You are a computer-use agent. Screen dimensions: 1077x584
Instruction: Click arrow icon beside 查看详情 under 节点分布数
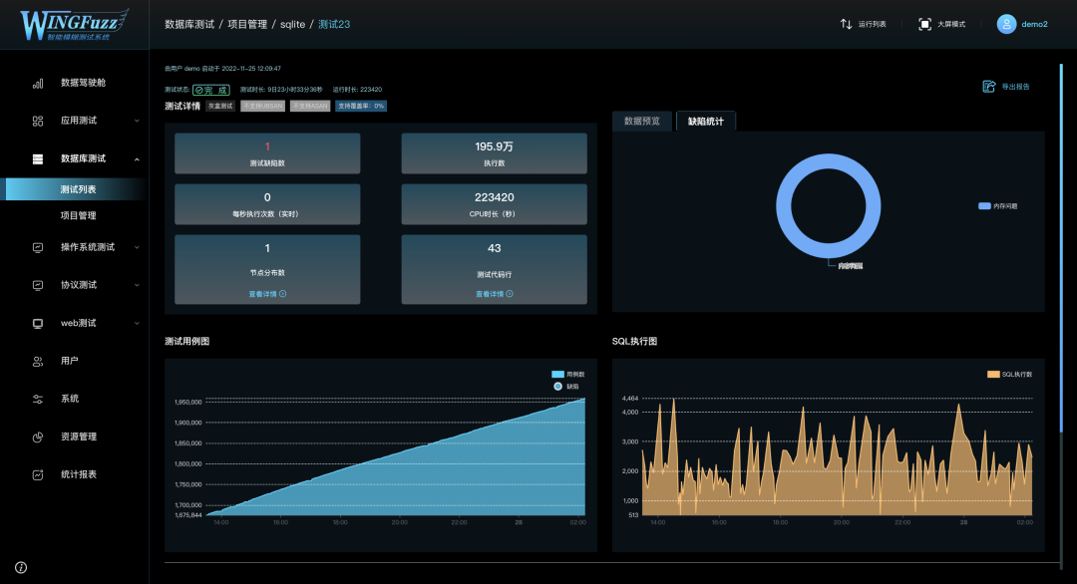[x=283, y=294]
